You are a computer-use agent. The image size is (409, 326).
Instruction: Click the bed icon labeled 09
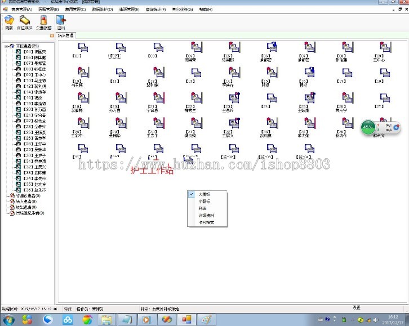379,49
